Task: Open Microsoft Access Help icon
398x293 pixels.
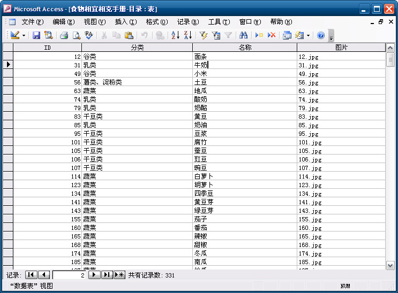Action: click(x=320, y=35)
